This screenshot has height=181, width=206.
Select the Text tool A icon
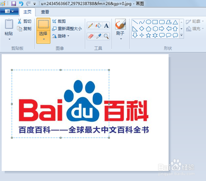coord(106,25)
